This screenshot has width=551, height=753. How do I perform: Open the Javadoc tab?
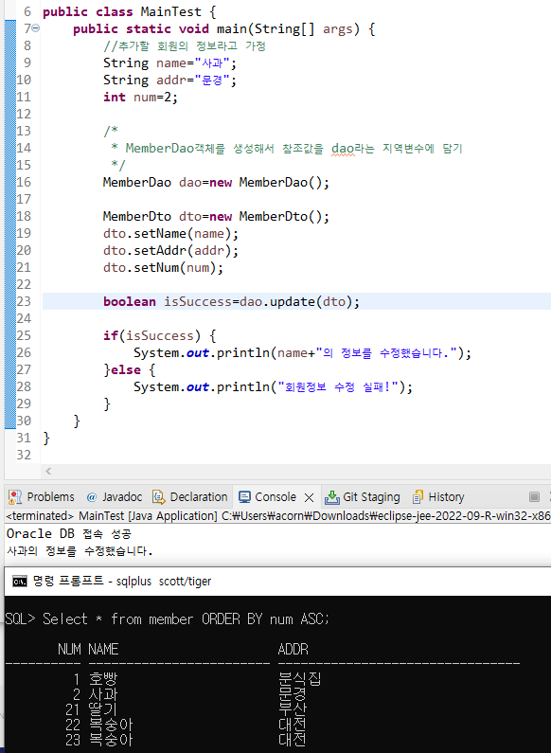click(x=115, y=496)
